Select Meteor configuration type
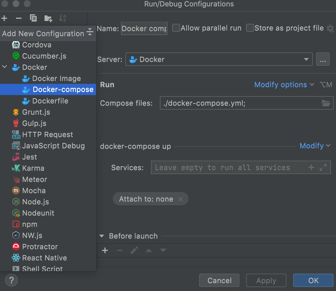Viewport: 336px width, 291px height. (x=48, y=179)
